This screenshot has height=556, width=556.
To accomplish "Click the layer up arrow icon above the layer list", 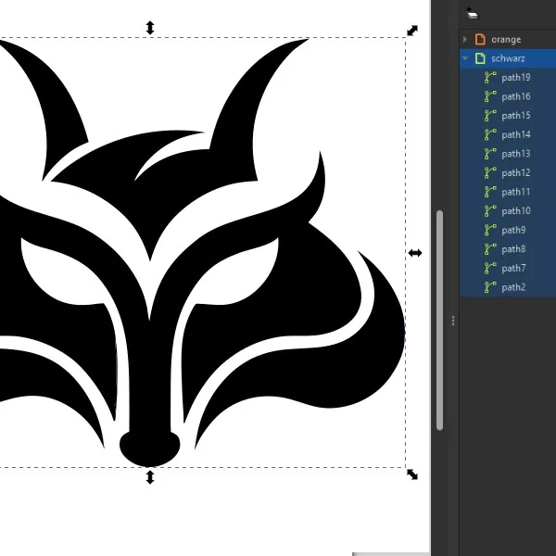I will pyautogui.click(x=472, y=12).
